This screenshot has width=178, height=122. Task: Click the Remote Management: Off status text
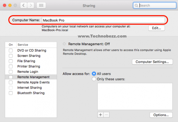pos(89,44)
